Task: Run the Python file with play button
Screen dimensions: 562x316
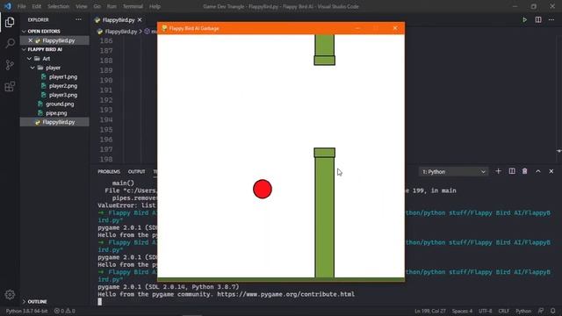Action: [524, 19]
